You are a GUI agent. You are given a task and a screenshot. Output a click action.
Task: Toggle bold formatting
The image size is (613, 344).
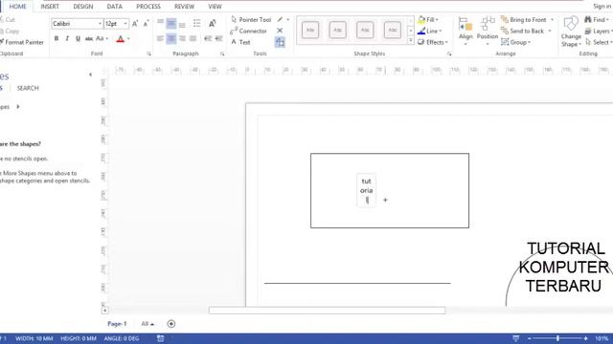click(x=57, y=38)
